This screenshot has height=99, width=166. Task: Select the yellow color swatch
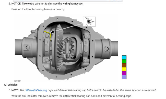click(124, 69)
